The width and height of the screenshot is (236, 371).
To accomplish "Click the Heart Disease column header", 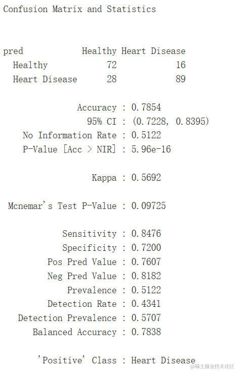I will (x=154, y=51).
